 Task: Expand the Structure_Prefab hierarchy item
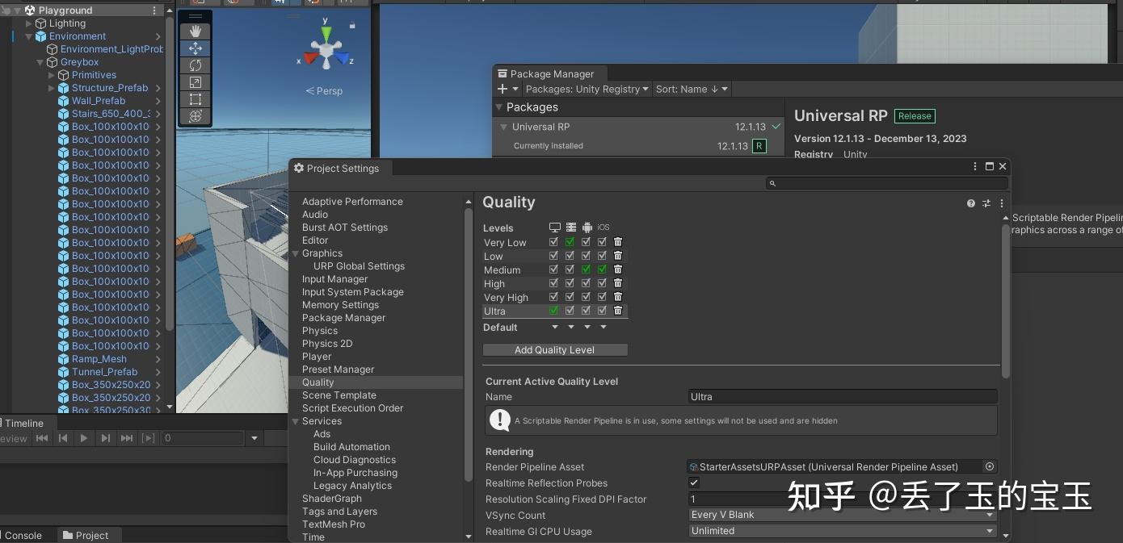coord(52,88)
